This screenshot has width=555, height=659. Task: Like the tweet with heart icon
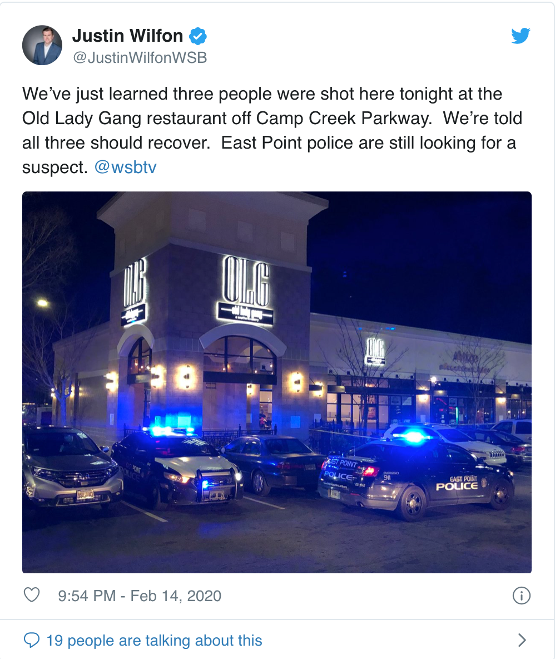coord(32,595)
